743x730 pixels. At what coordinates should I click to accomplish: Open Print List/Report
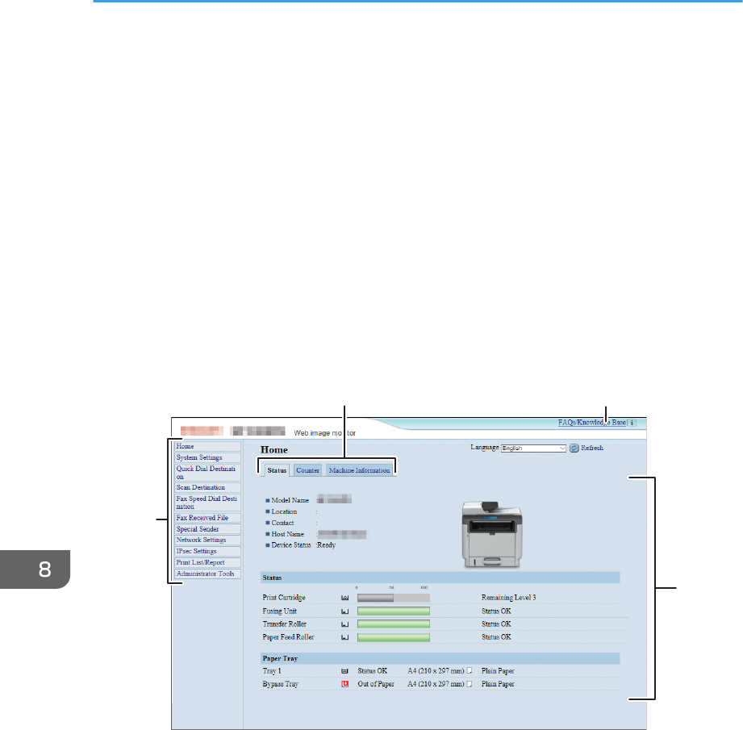[207, 563]
